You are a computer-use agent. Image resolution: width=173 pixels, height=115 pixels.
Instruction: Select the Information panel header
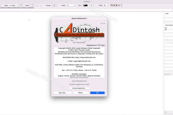pos(169,25)
